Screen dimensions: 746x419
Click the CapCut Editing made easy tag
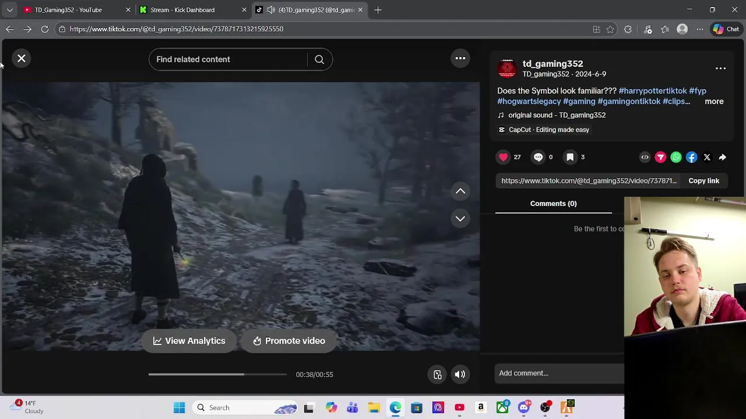point(543,130)
